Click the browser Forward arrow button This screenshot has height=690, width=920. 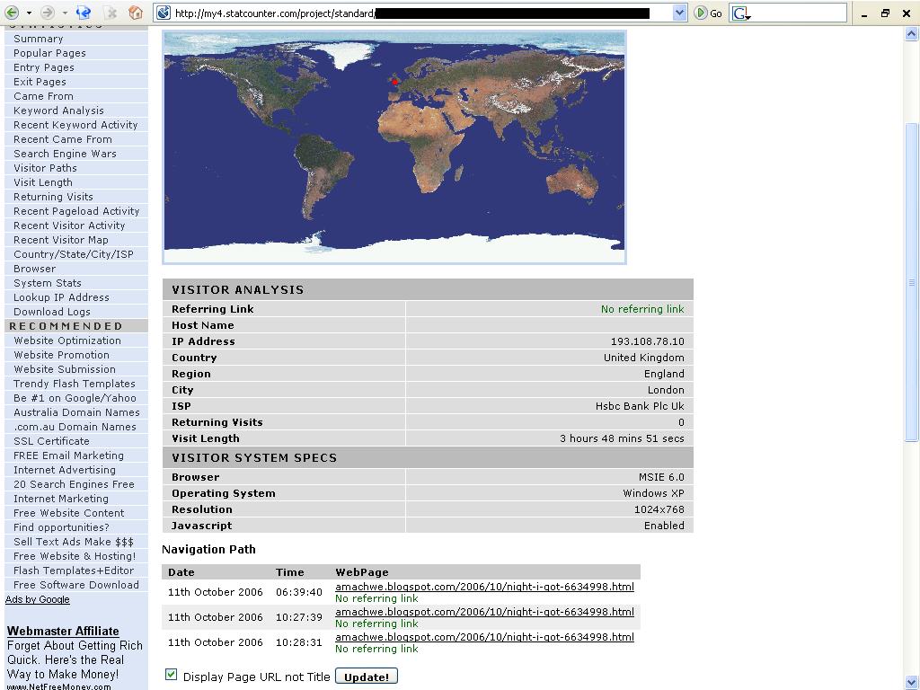click(x=48, y=13)
